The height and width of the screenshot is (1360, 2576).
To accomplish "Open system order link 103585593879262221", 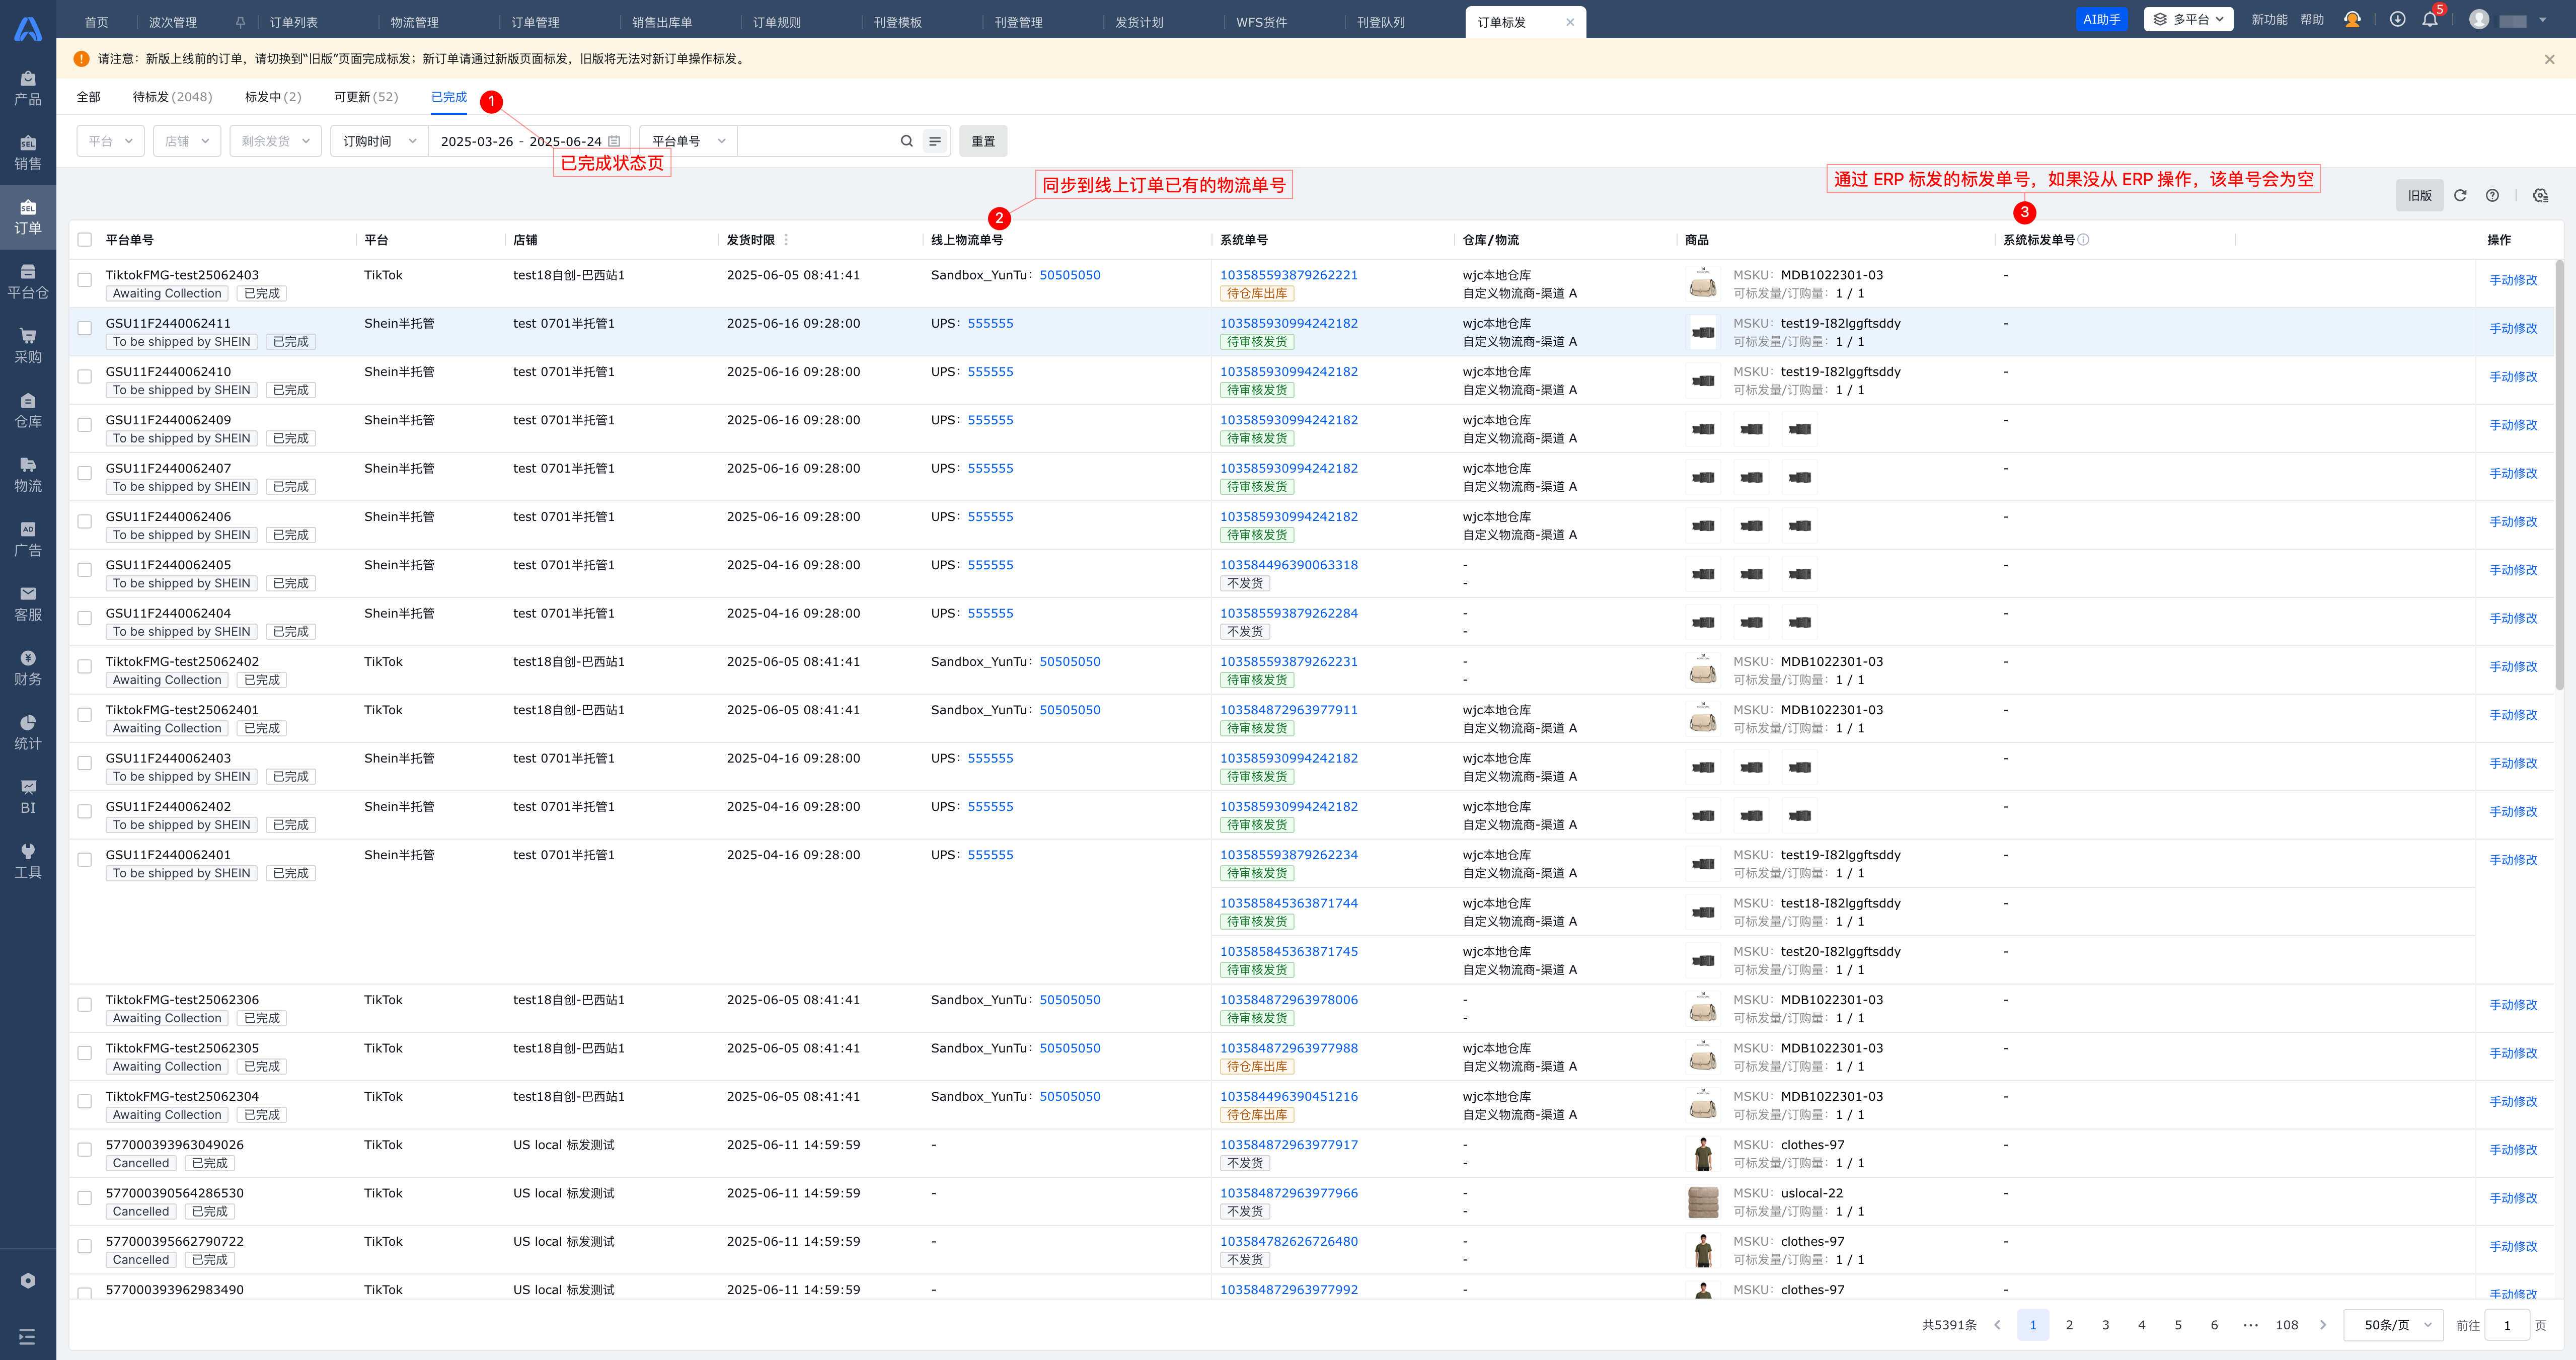I will (x=1288, y=275).
